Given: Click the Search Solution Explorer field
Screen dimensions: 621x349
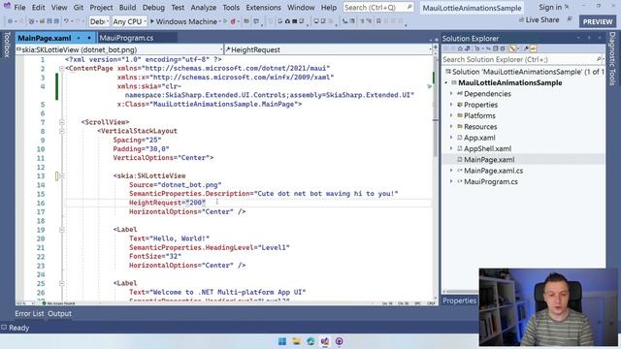Looking at the screenshot, I should pos(522,59).
